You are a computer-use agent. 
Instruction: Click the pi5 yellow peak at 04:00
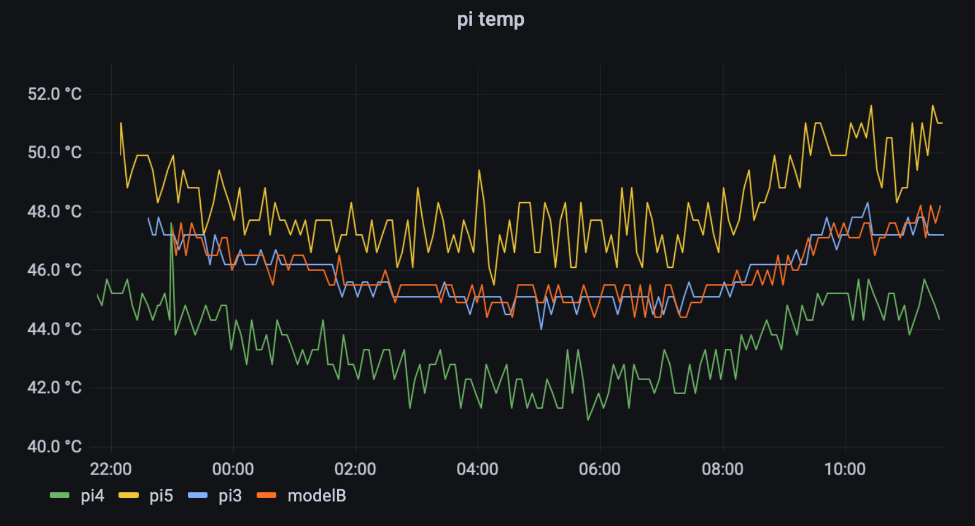[x=479, y=171]
